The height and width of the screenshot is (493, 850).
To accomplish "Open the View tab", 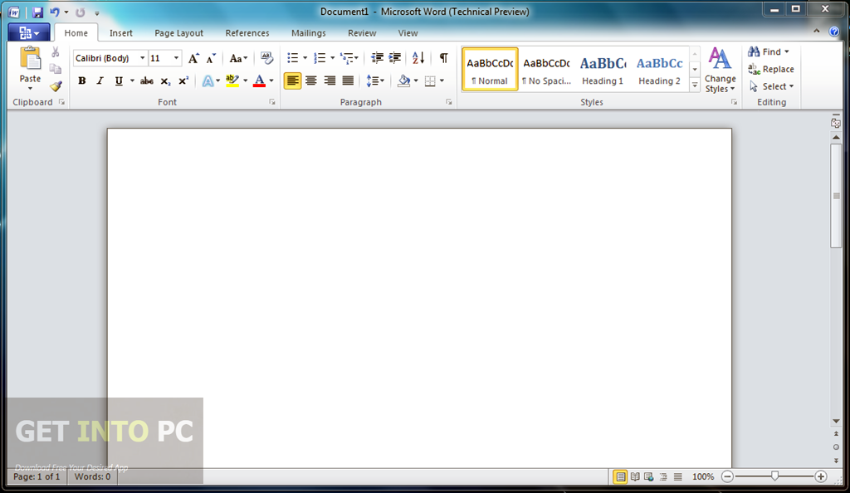I will 408,33.
